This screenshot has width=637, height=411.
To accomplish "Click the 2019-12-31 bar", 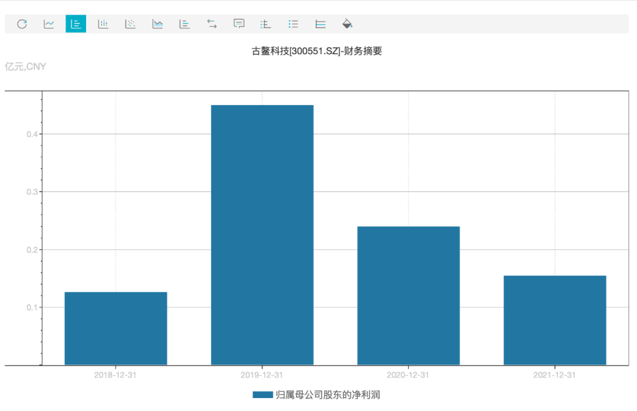I will click(262, 235).
